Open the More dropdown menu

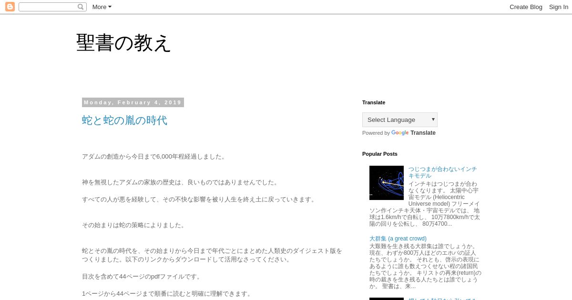click(102, 7)
